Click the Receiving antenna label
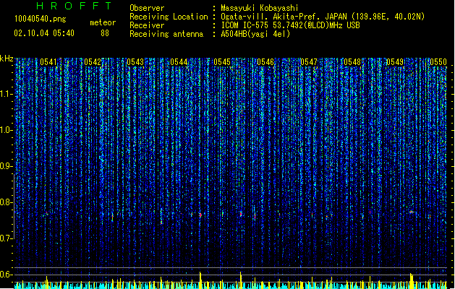 tap(166, 34)
